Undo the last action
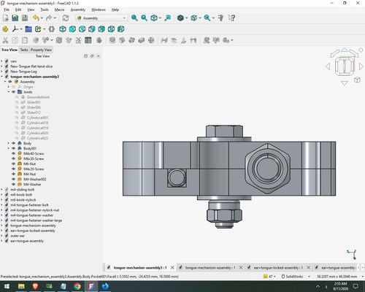 36,18
